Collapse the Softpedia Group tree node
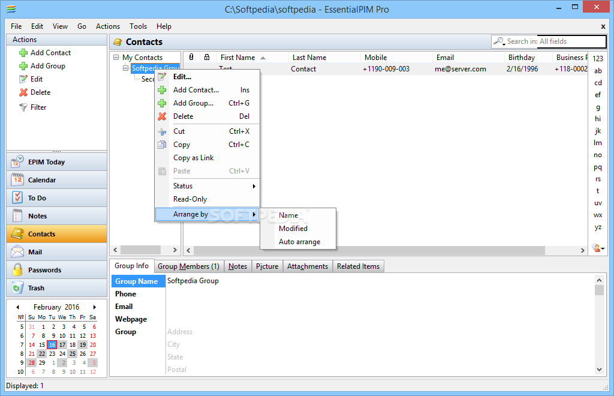 point(126,68)
